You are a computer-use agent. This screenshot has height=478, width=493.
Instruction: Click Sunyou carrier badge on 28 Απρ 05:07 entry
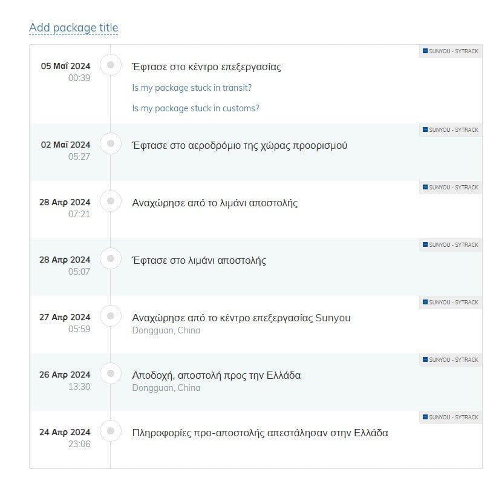tap(450, 245)
